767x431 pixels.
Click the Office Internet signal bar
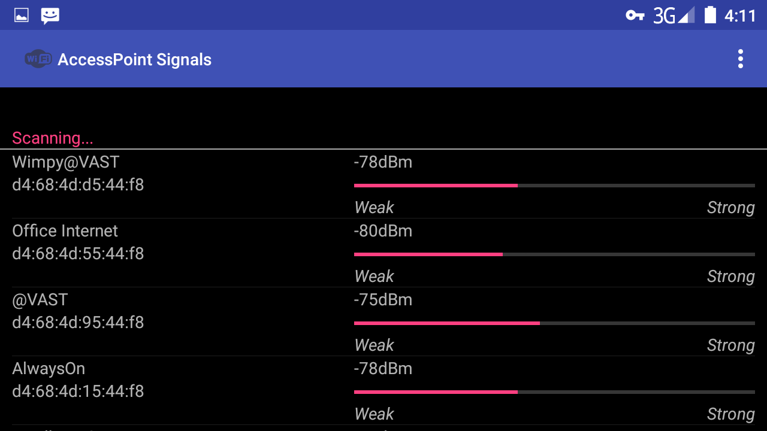tap(554, 254)
